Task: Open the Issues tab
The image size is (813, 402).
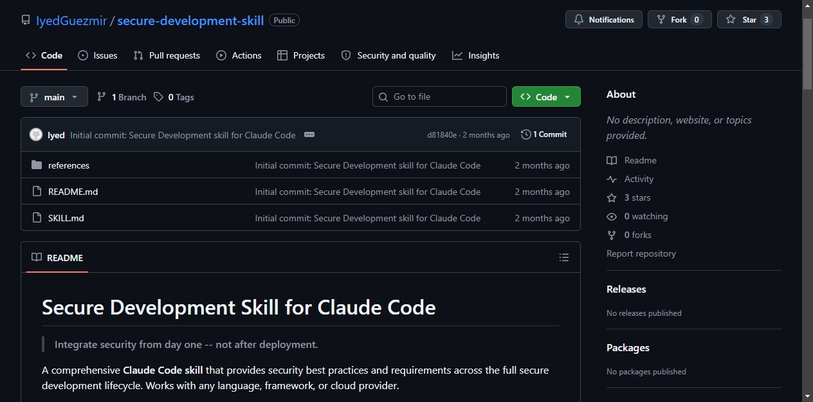Action: pyautogui.click(x=98, y=55)
